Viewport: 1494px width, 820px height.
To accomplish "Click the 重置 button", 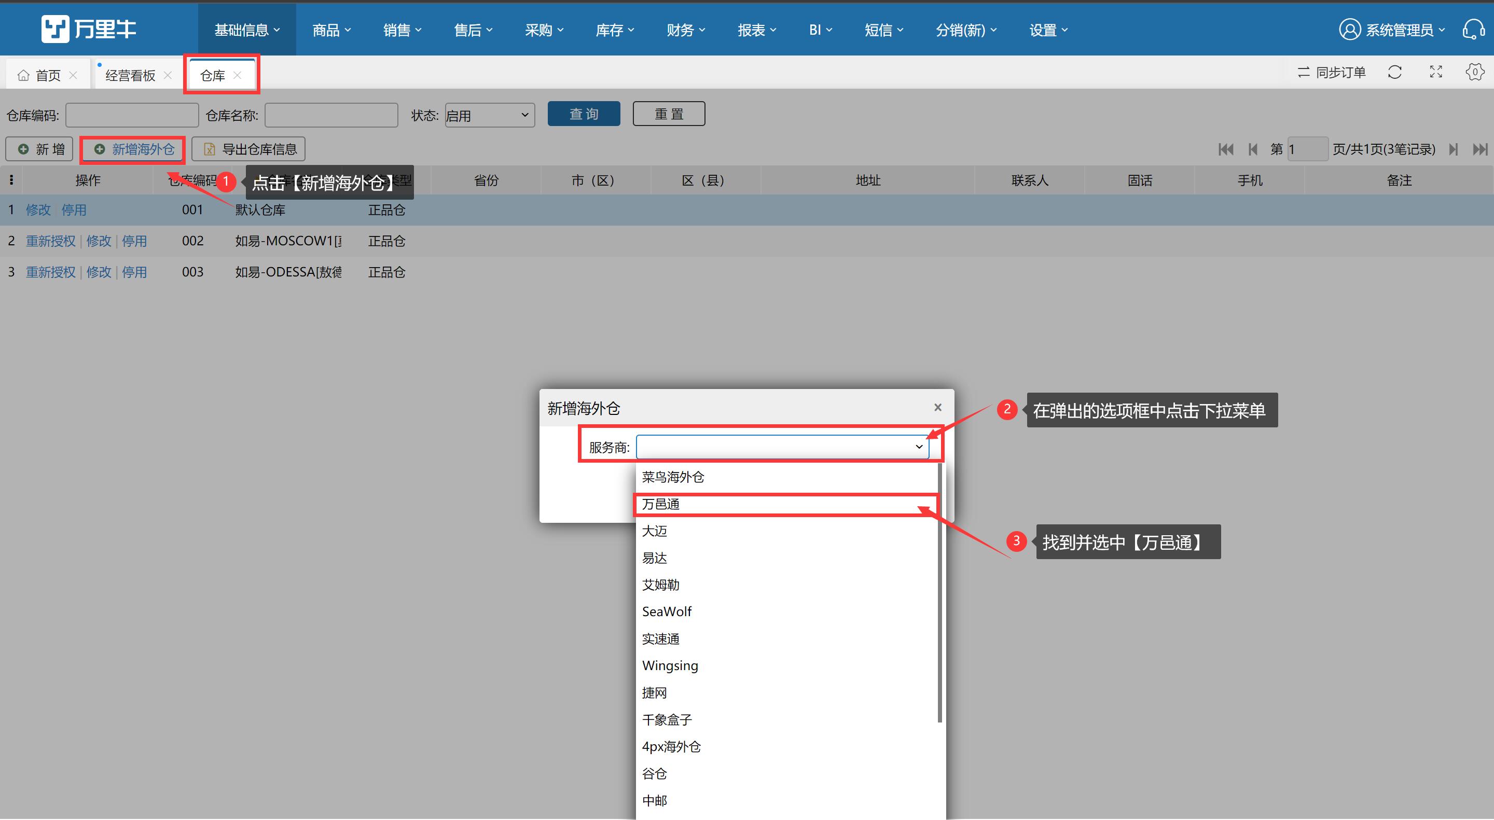I will (x=669, y=114).
